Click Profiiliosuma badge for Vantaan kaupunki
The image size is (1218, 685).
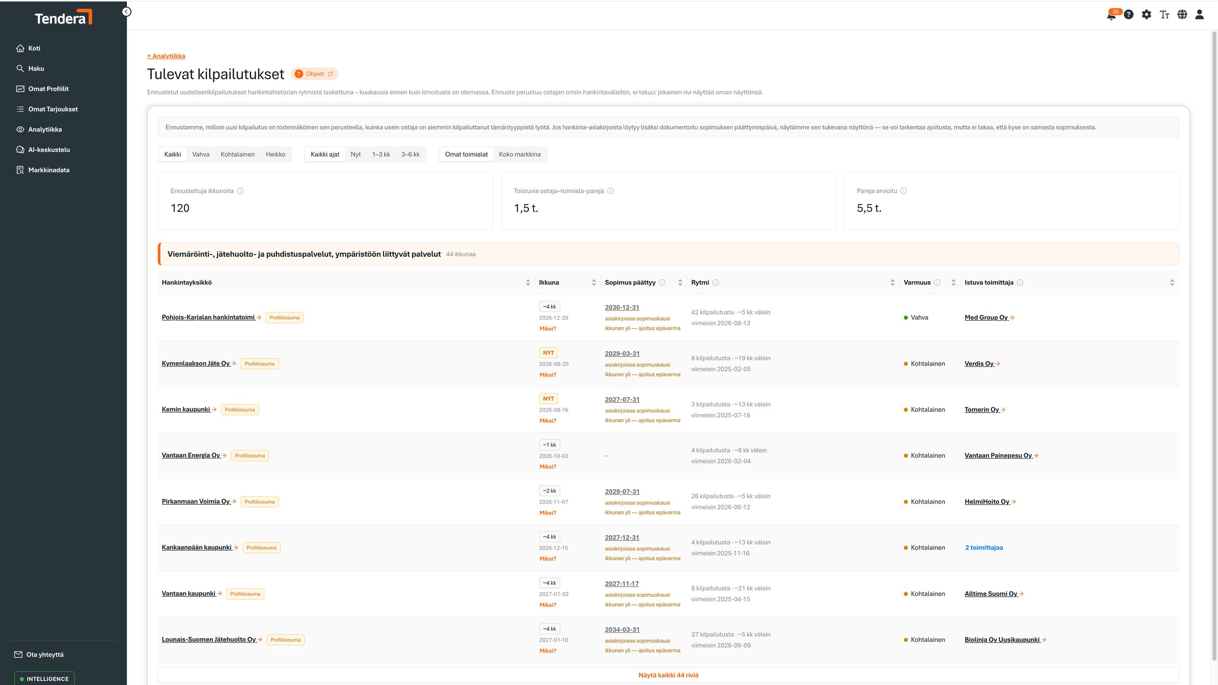tap(245, 594)
